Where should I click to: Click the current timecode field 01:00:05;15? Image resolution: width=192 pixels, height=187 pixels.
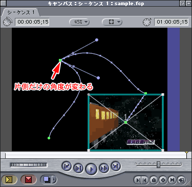(x=172, y=22)
